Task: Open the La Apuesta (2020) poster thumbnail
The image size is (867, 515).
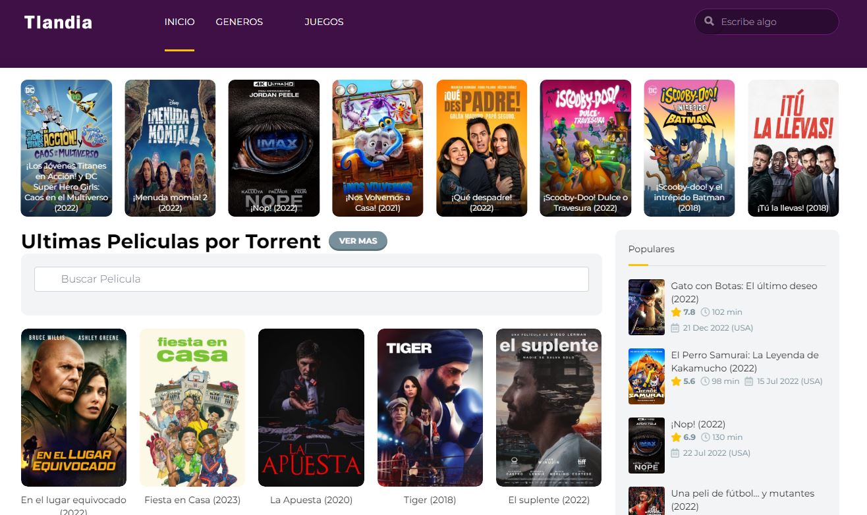Action: [x=311, y=407]
